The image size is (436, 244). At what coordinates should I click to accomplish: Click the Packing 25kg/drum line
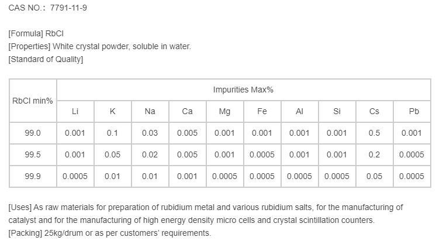[109, 233]
